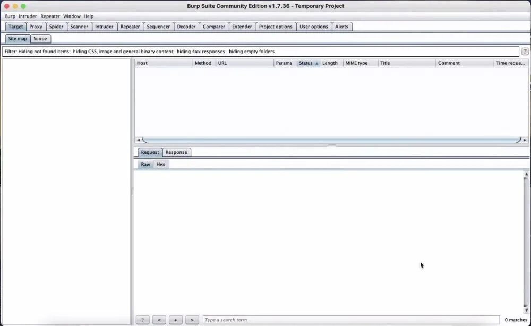This screenshot has width=531, height=326.
Task: Sort table by Method column
Action: [204, 63]
